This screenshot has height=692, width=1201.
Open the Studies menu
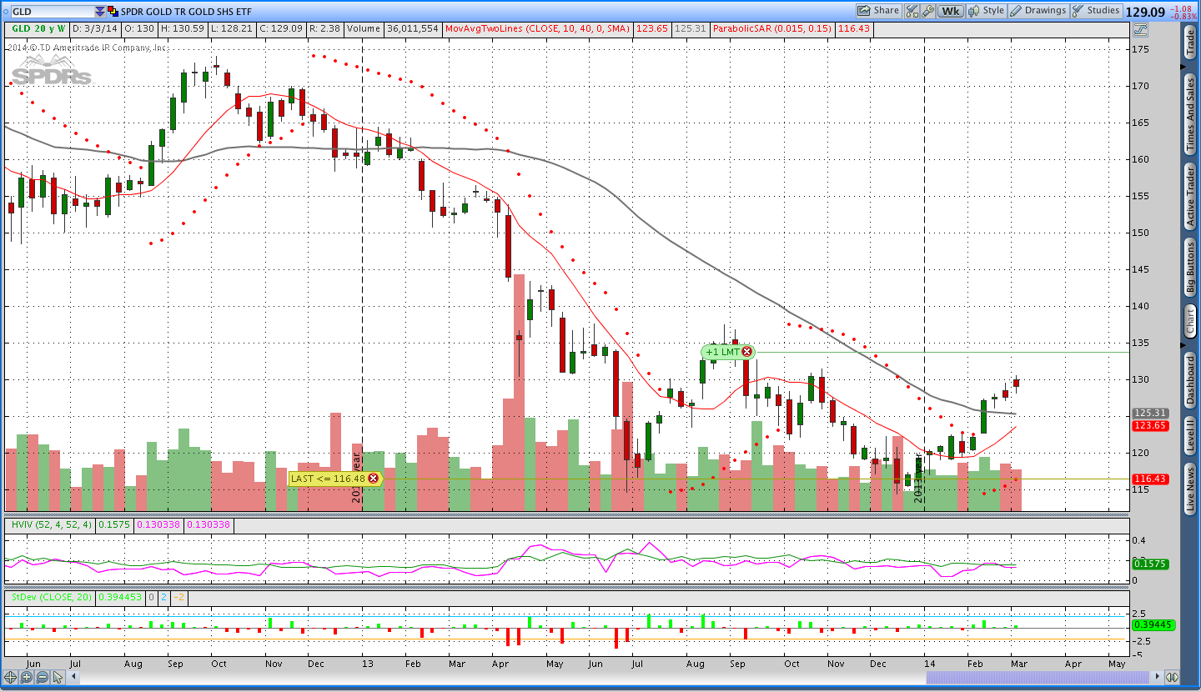click(1096, 11)
